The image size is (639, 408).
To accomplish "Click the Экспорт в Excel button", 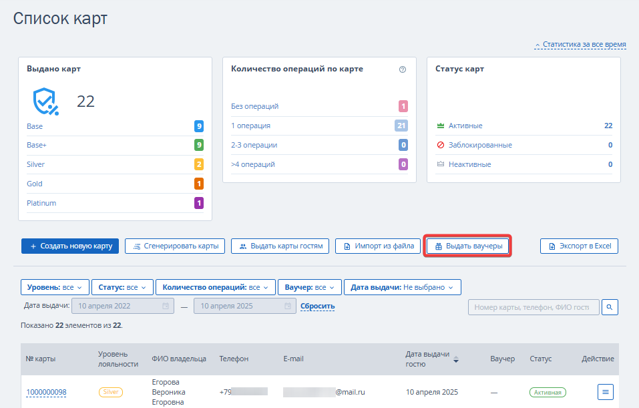I will pos(579,246).
